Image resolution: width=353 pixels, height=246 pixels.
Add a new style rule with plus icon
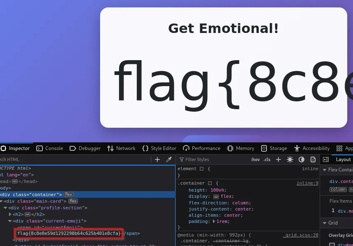(278, 159)
